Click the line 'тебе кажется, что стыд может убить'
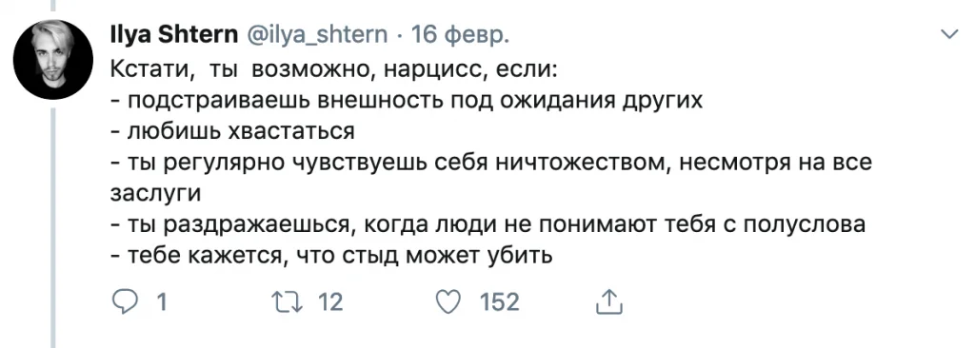This screenshot has height=348, width=975. [330, 256]
